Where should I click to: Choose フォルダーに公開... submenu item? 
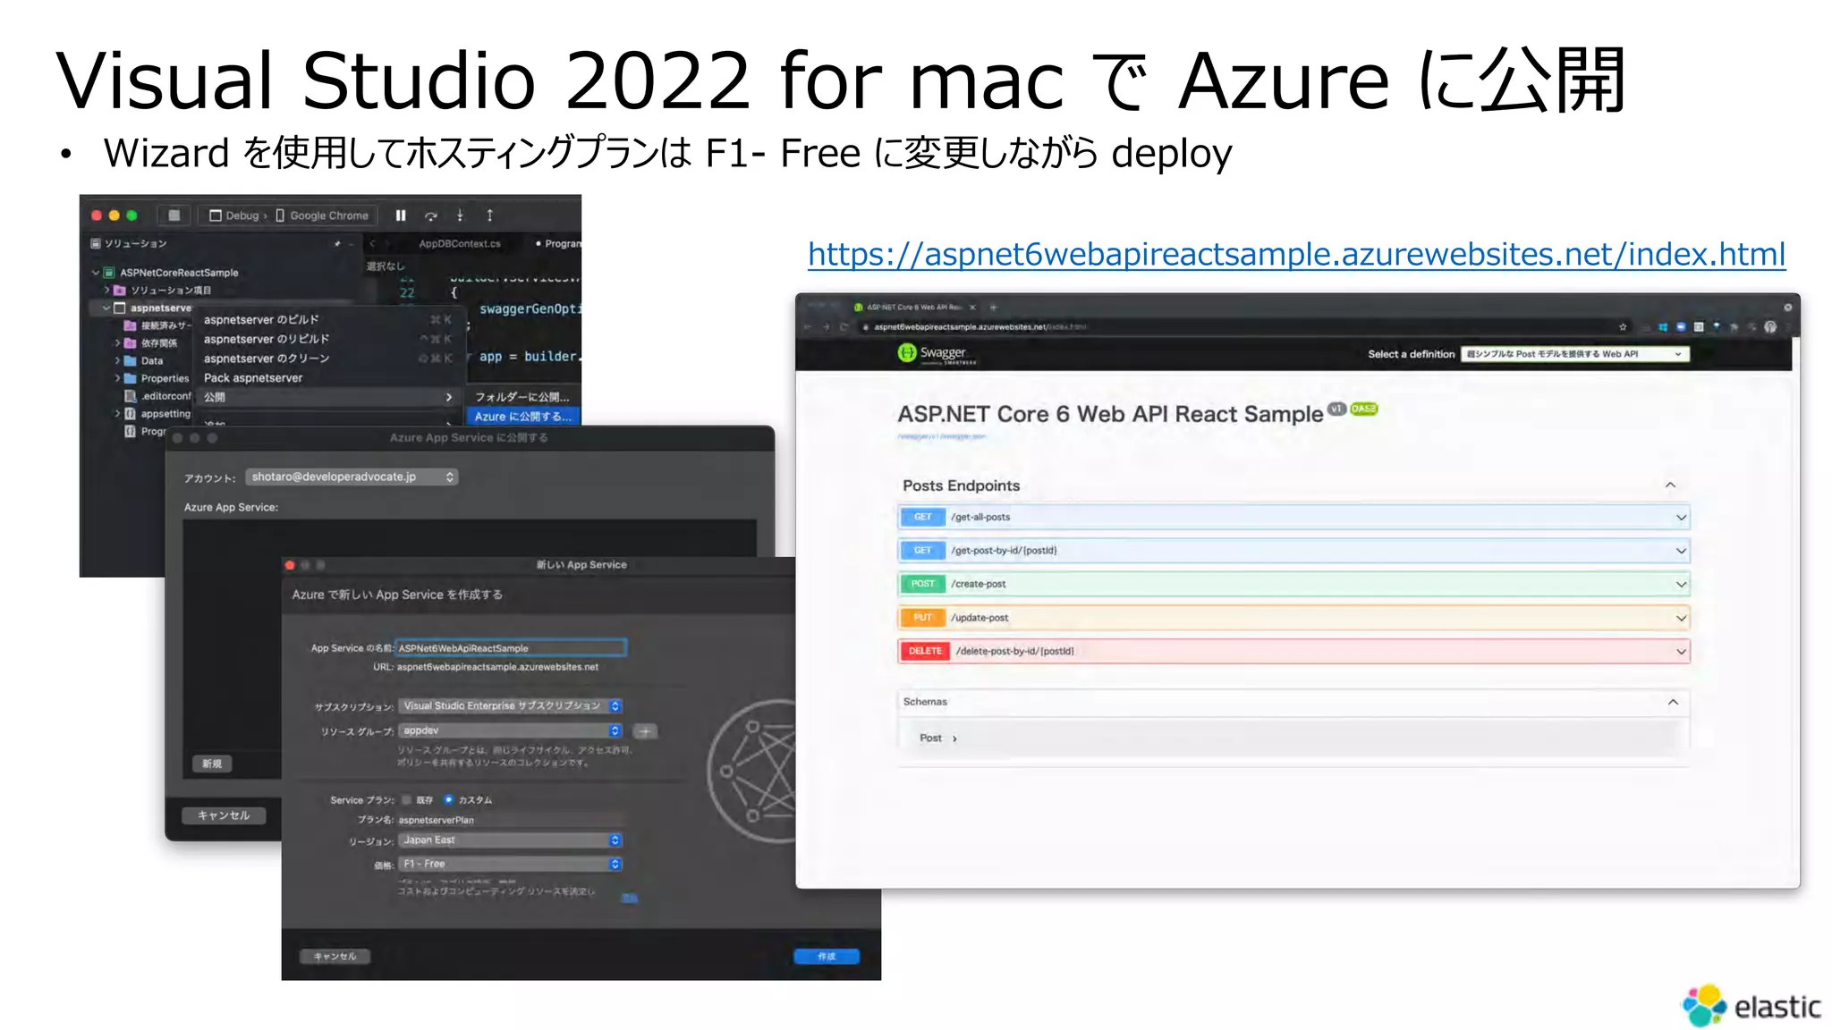pyautogui.click(x=523, y=398)
